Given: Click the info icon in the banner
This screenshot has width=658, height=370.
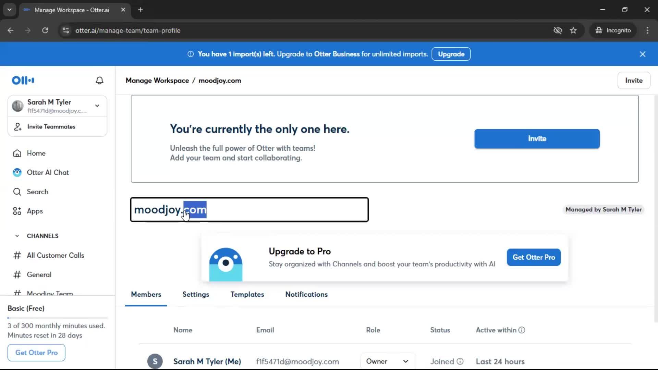Looking at the screenshot, I should coord(191,54).
